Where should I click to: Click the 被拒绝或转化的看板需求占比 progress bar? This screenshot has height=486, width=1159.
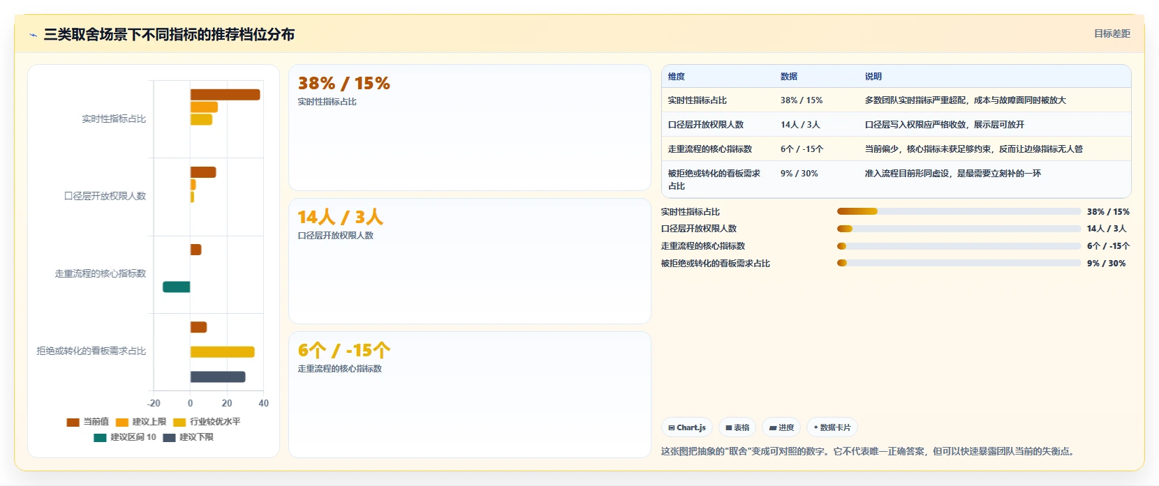959,263
